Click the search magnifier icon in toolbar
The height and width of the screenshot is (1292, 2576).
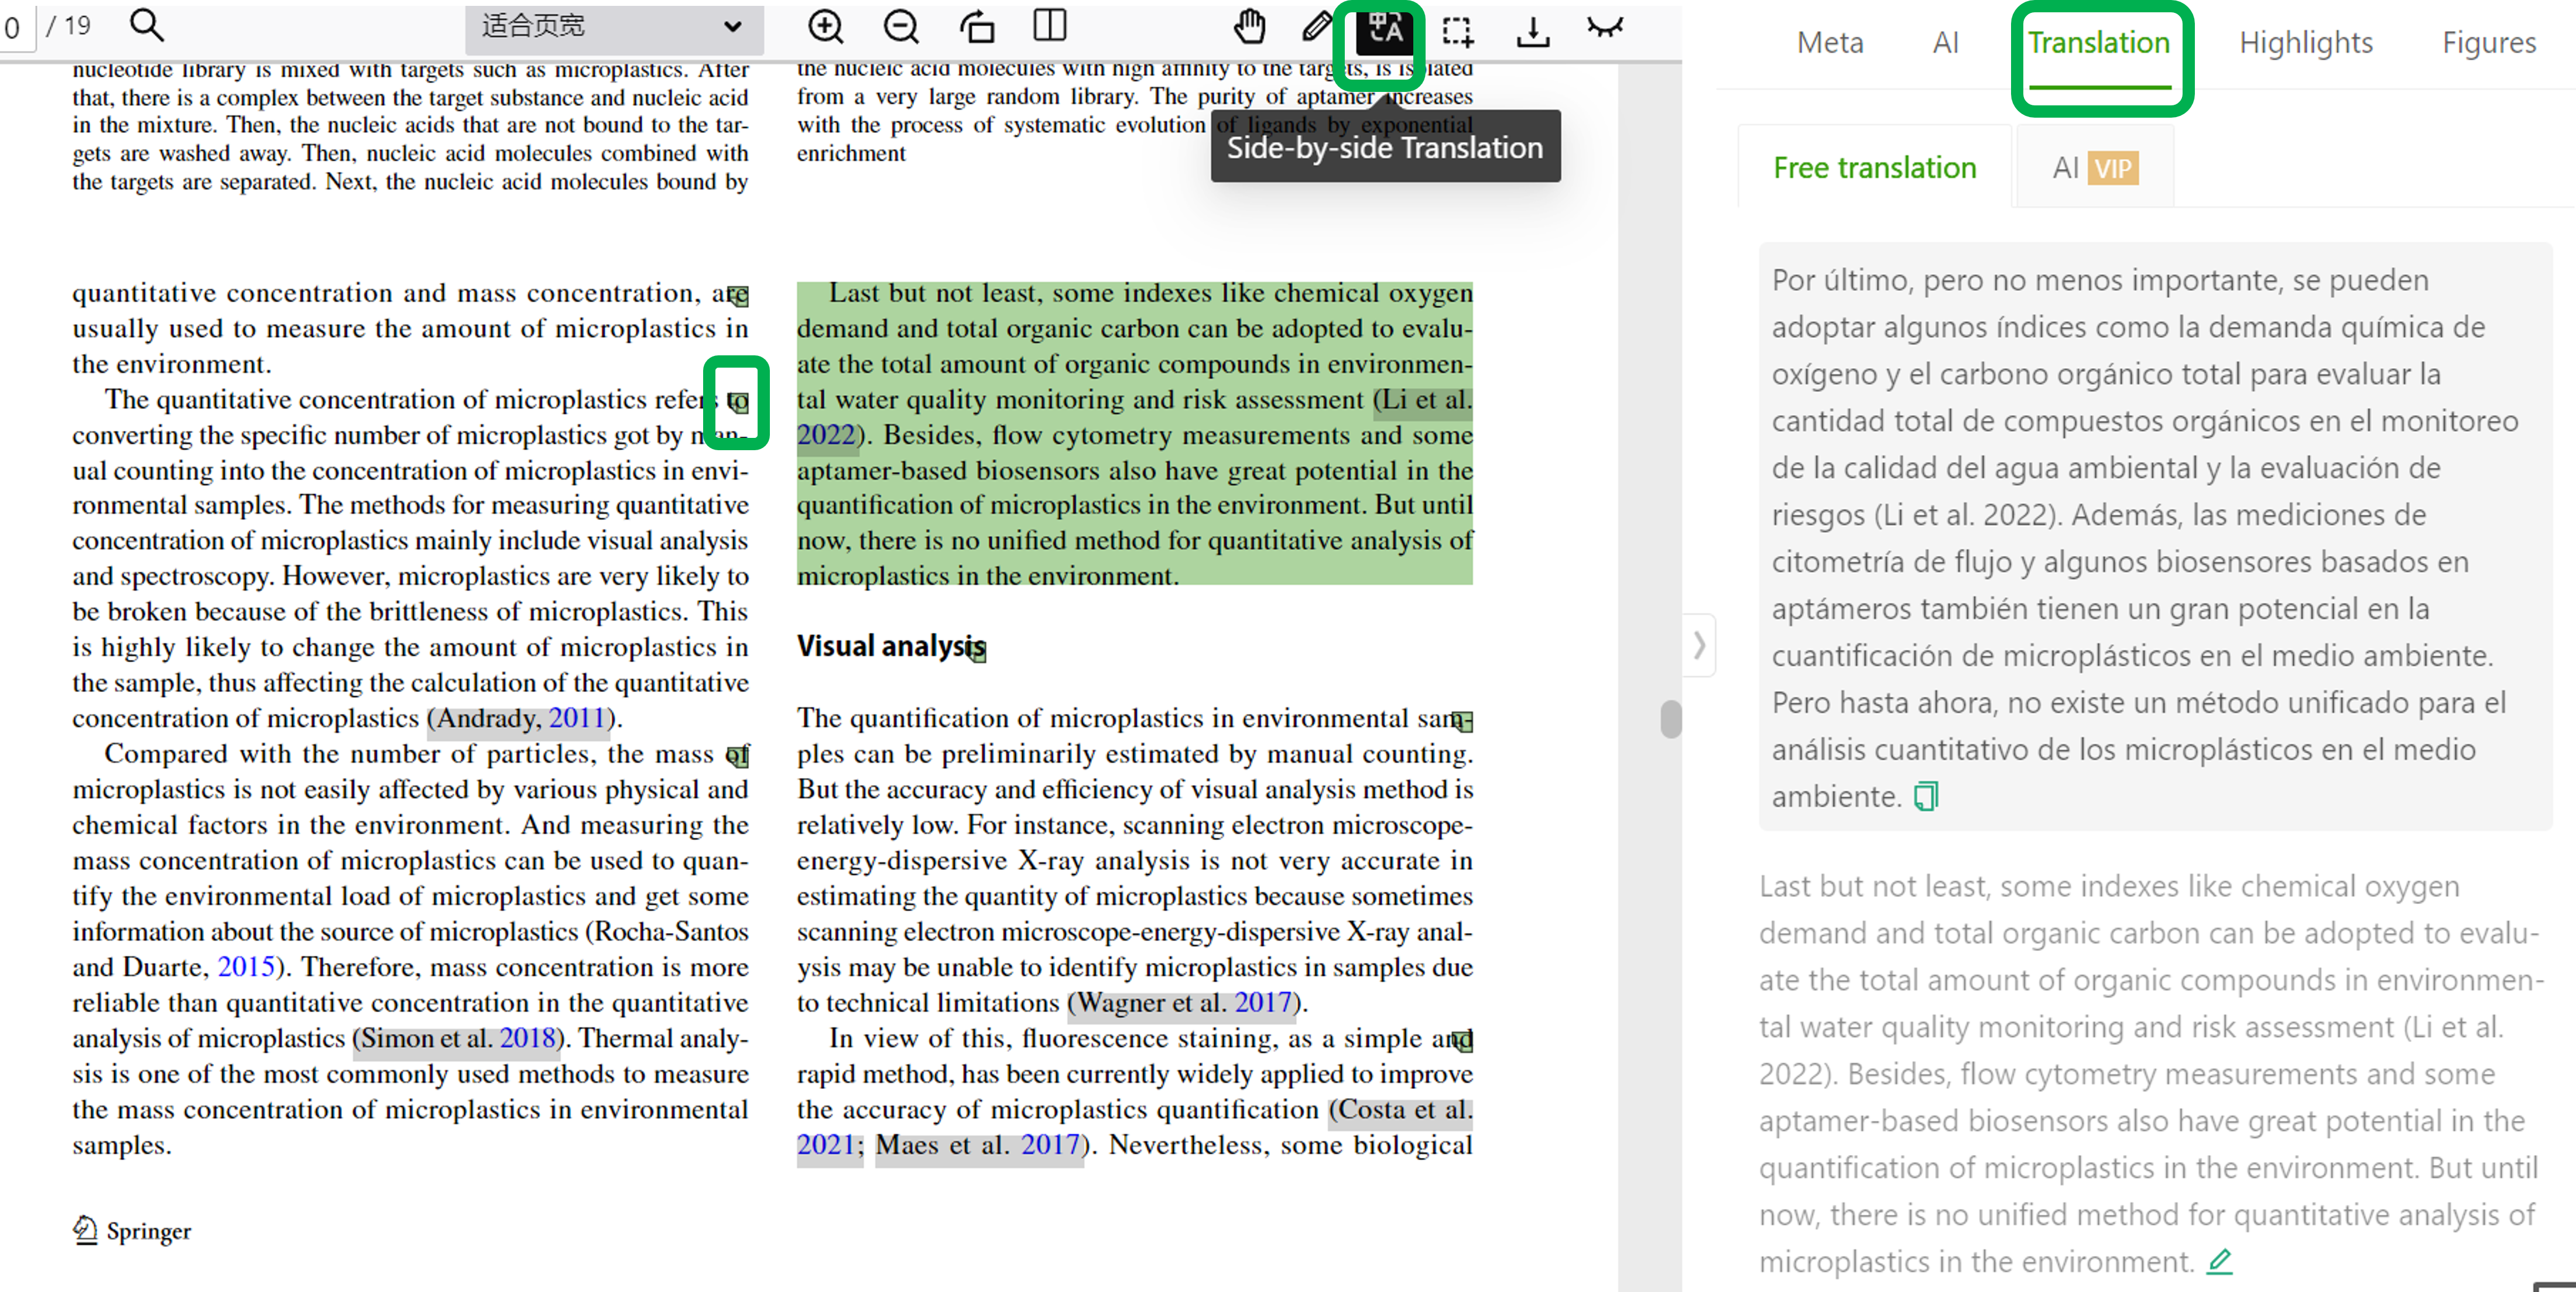pyautogui.click(x=146, y=25)
